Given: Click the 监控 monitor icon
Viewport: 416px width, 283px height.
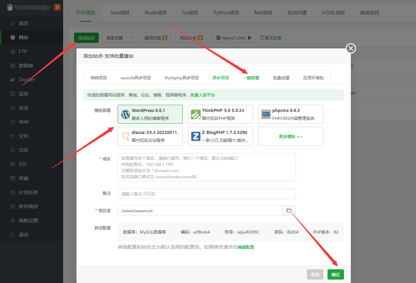Looking at the screenshot, I should pos(13,94).
